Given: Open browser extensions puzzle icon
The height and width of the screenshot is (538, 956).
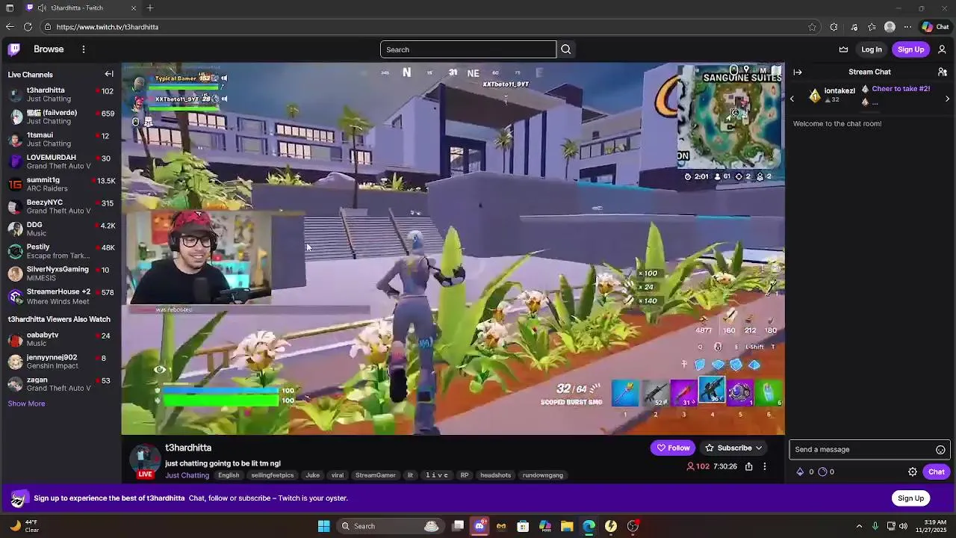Looking at the screenshot, I should click(834, 27).
